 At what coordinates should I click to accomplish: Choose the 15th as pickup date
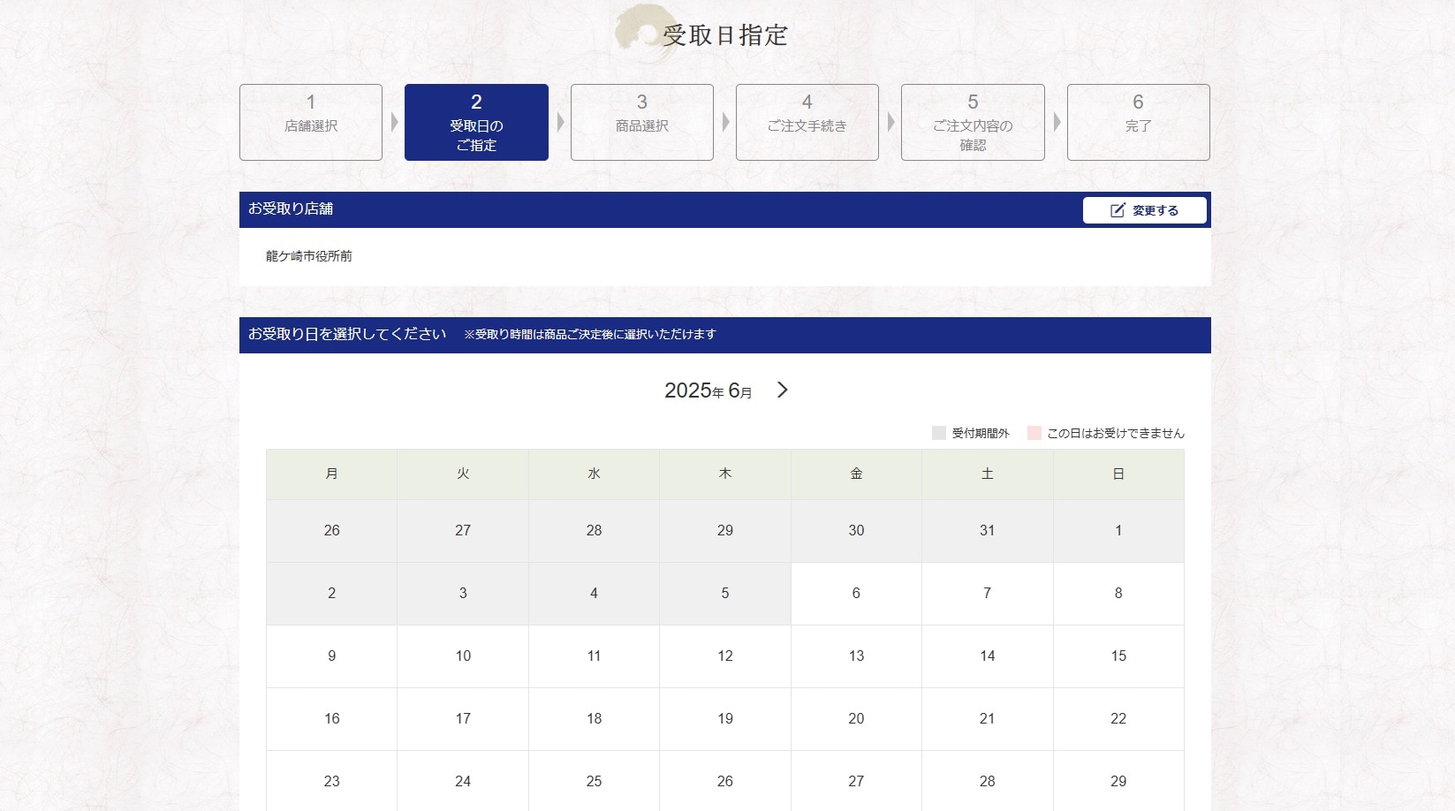click(1118, 656)
